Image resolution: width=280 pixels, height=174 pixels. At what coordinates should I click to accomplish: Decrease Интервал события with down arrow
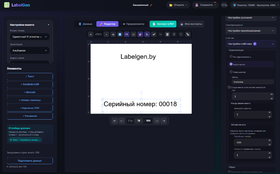point(269,117)
